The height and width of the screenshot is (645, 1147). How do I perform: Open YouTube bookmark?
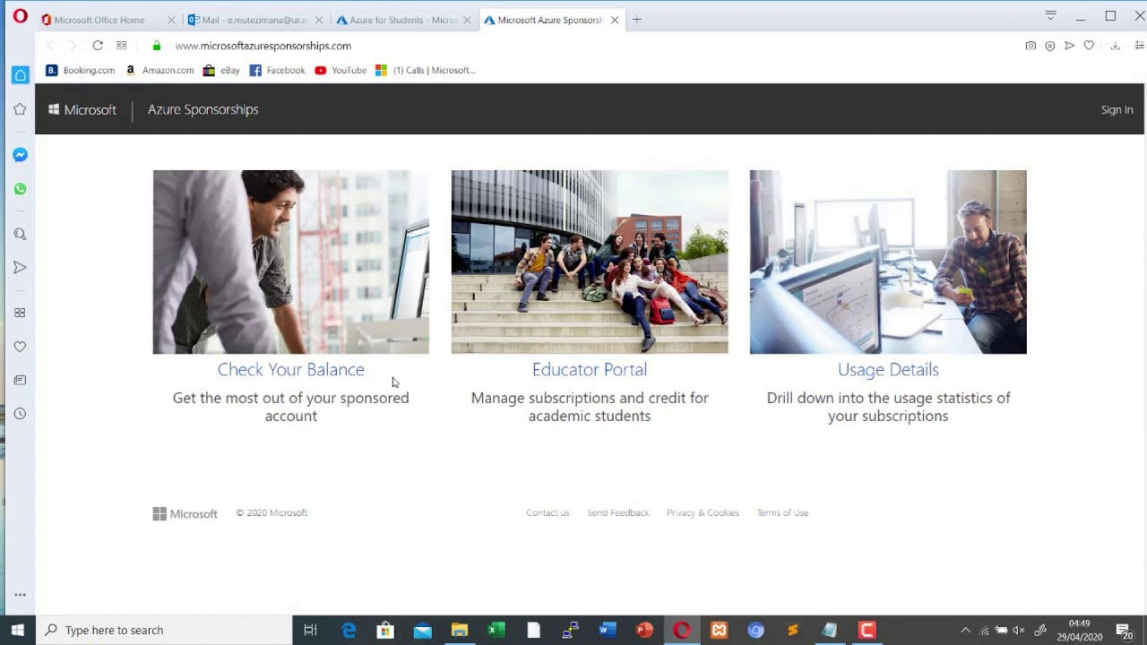click(341, 70)
